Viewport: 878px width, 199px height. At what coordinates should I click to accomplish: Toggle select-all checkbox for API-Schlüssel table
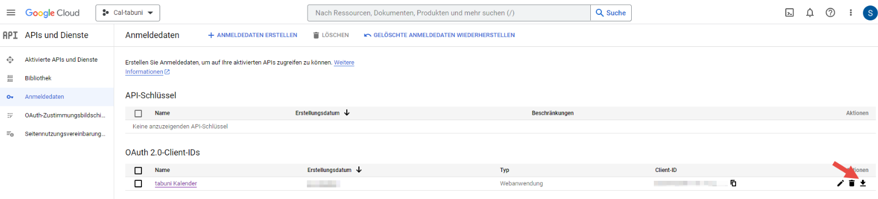coord(138,114)
